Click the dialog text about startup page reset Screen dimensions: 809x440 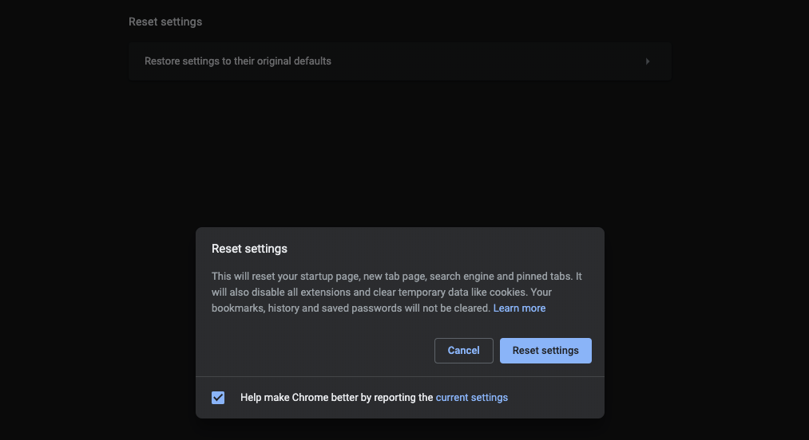pyautogui.click(x=397, y=292)
